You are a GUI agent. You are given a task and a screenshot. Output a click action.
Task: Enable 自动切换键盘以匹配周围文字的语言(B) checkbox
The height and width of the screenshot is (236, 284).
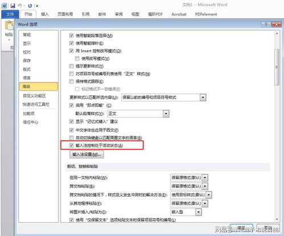click(x=71, y=138)
